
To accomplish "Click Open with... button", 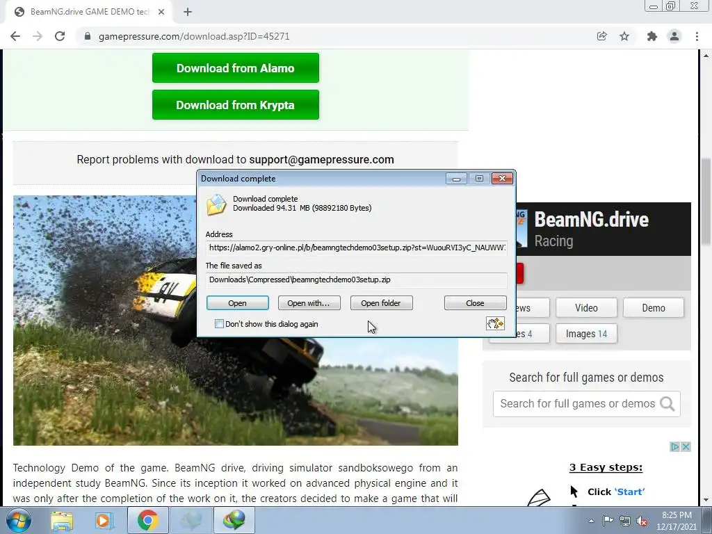I will pyautogui.click(x=309, y=303).
